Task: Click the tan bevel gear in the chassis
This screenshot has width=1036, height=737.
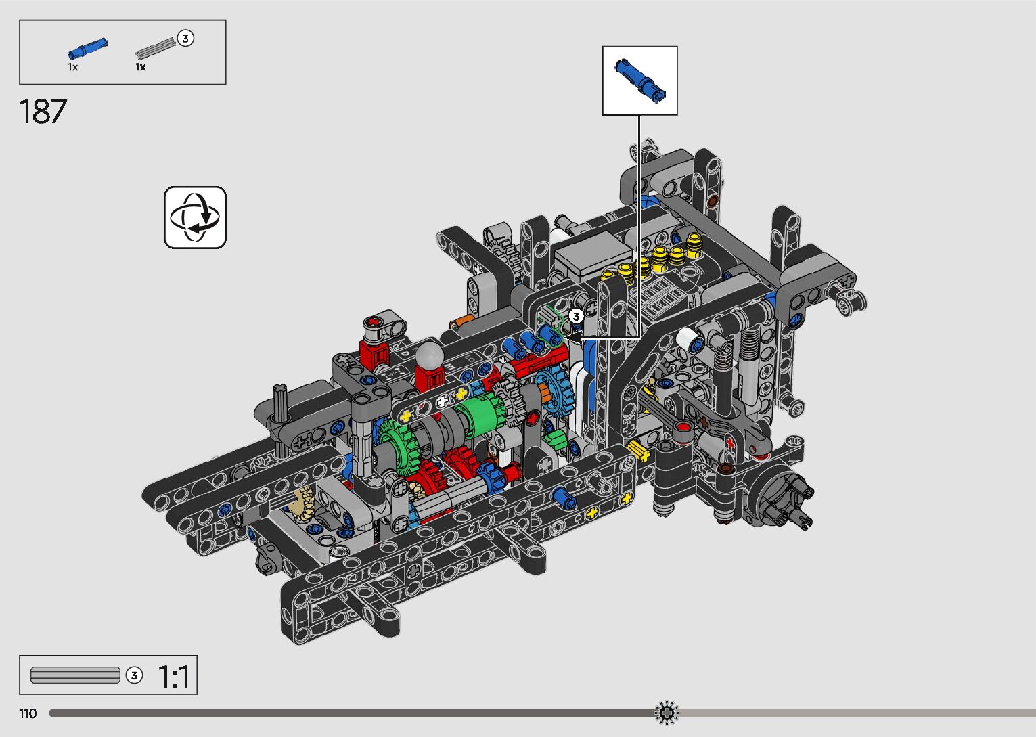Action: coord(300,503)
